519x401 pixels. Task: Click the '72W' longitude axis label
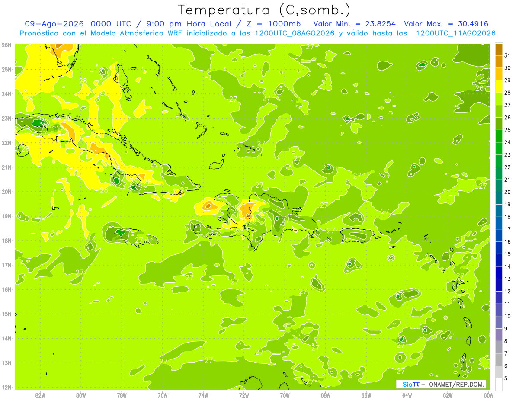[244, 395]
